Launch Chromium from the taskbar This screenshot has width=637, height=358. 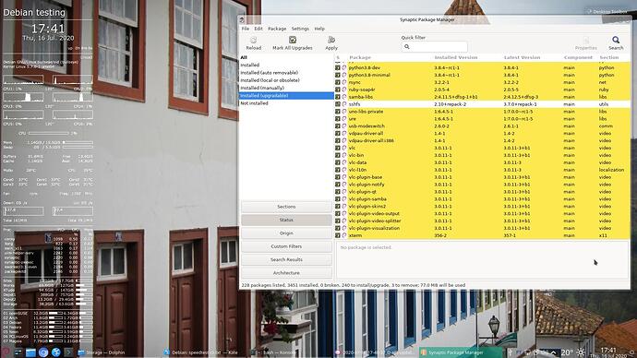(43, 352)
